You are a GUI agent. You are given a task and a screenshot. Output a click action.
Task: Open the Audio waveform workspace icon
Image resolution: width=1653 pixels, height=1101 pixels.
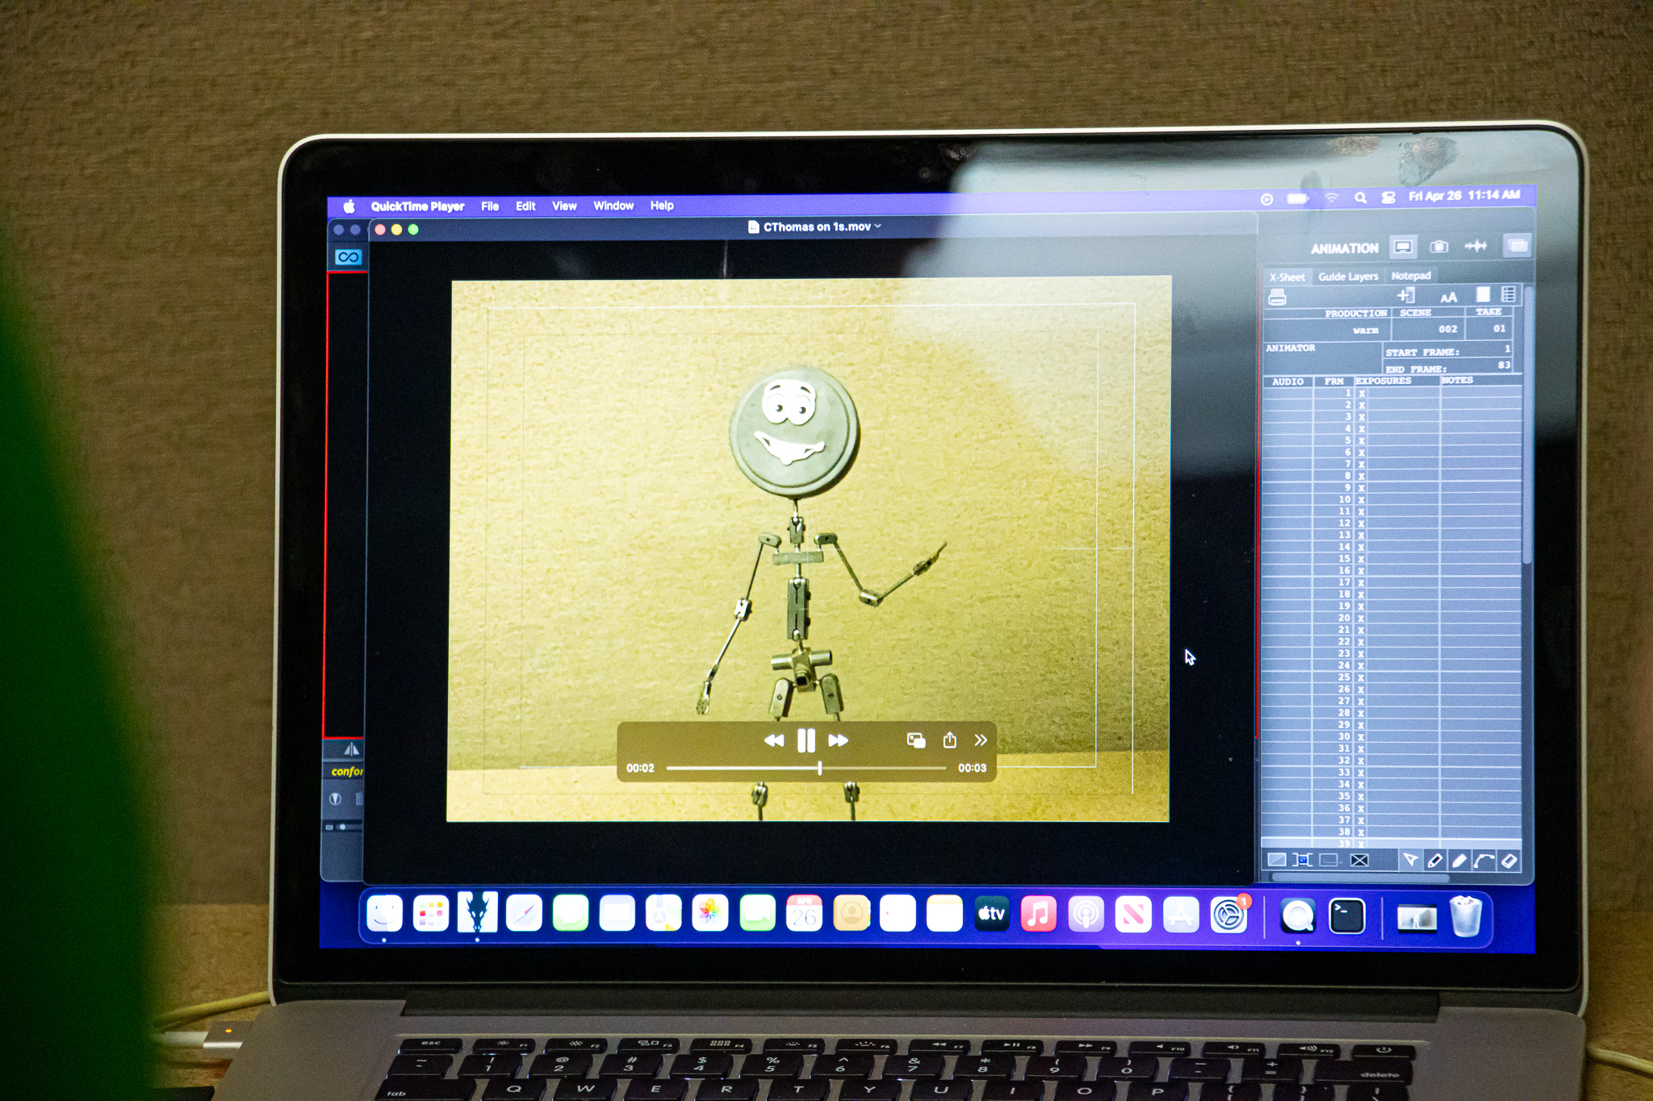coord(1475,247)
